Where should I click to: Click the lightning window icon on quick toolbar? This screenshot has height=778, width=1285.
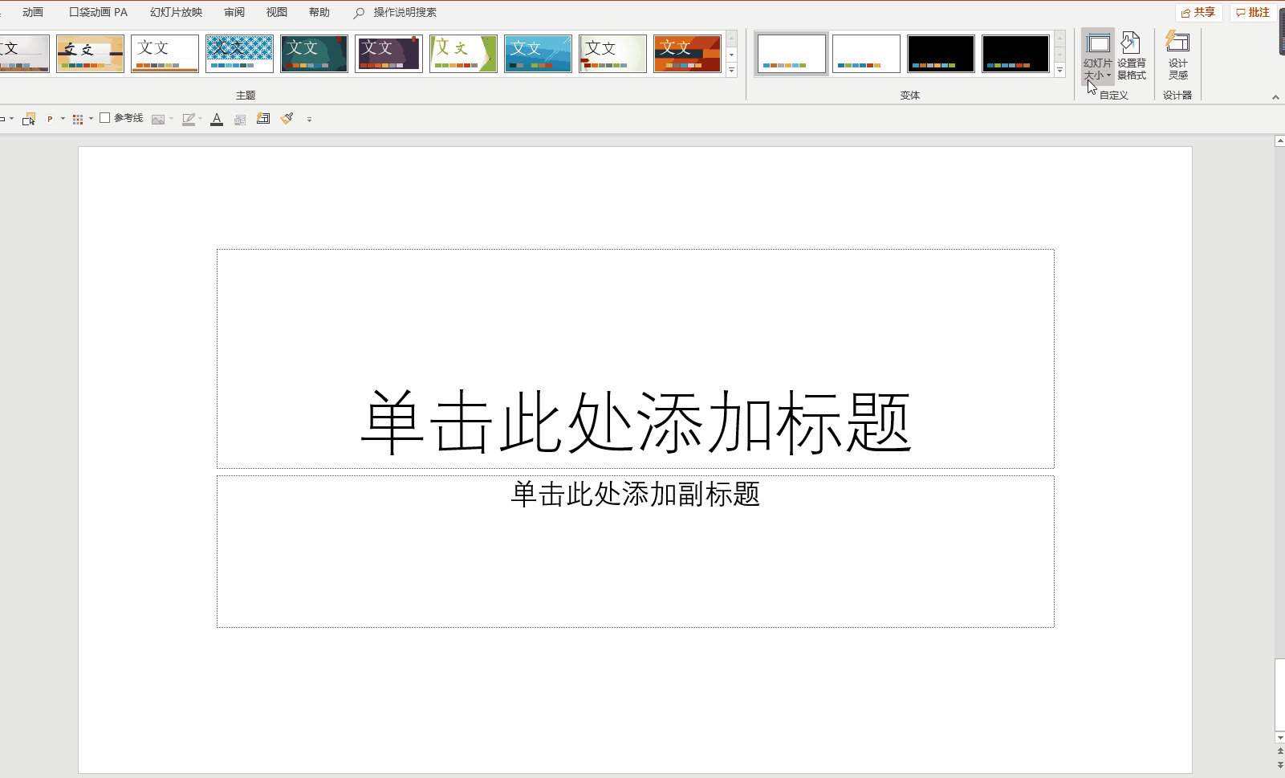[263, 118]
